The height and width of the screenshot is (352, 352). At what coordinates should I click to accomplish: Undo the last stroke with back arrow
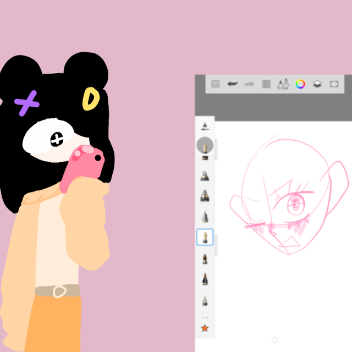pyautogui.click(x=232, y=84)
